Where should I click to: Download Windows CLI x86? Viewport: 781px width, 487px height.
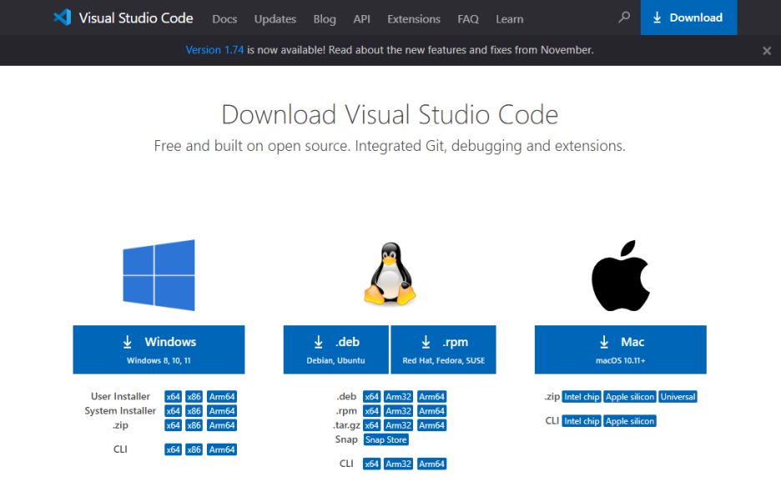coord(194,449)
